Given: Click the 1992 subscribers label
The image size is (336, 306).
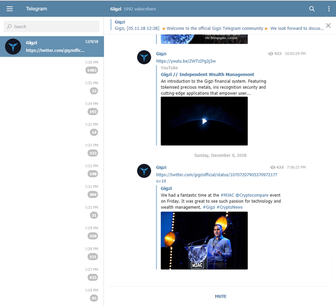Looking at the screenshot, I should tap(140, 9).
